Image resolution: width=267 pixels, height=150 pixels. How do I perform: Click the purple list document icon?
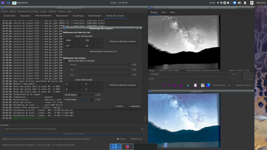[x=195, y=85]
